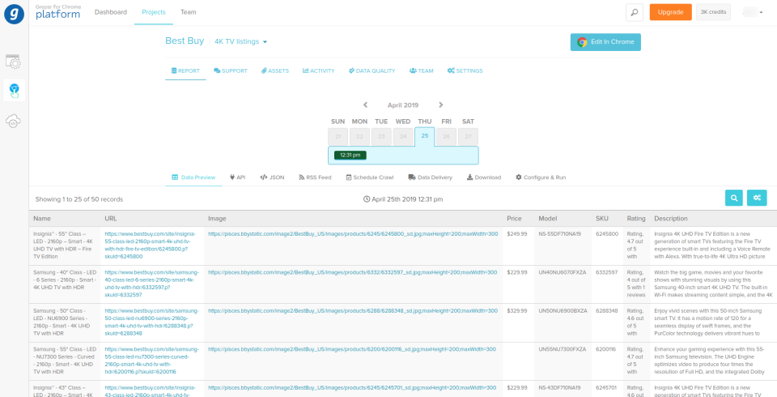The image size is (777, 397).
Task: Click the teal search records button
Action: [733, 198]
